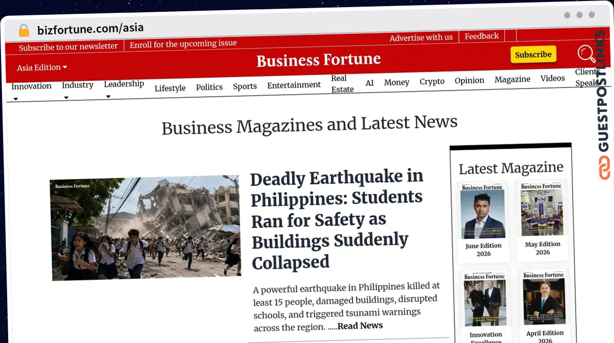Go to the AI section
This screenshot has height=343, width=614.
tap(369, 83)
